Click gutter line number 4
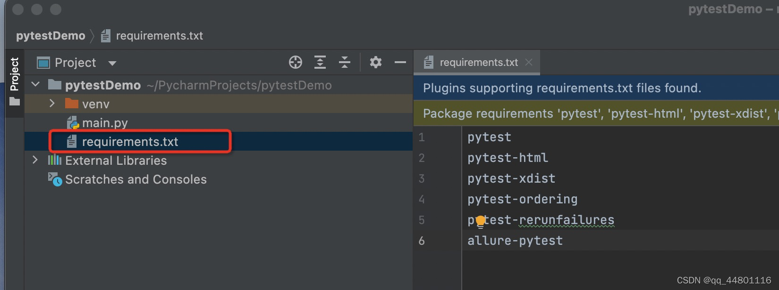 pos(422,200)
